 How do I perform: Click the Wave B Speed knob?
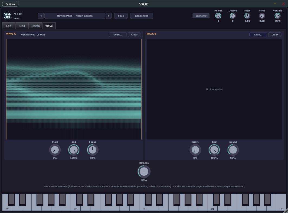[233, 150]
